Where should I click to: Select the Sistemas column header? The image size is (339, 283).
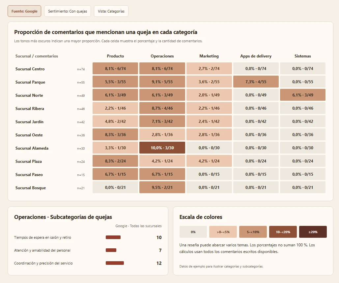pos(303,56)
